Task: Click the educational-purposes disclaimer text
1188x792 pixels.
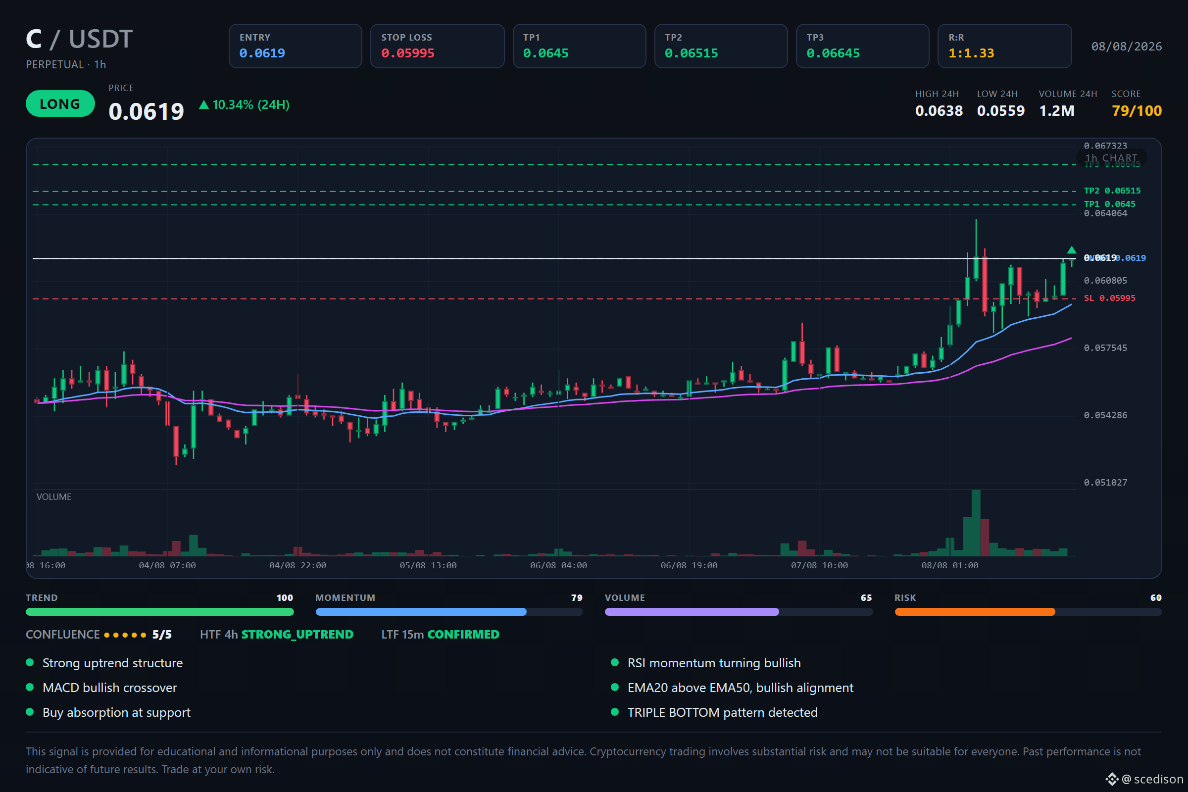Action: (x=584, y=760)
